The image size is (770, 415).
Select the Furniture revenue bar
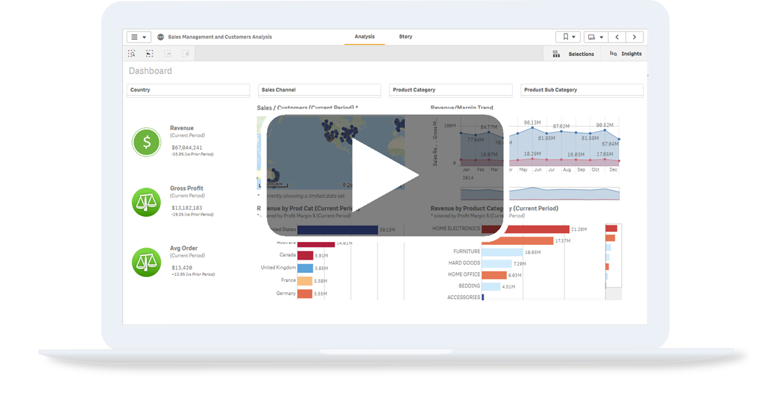[502, 252]
